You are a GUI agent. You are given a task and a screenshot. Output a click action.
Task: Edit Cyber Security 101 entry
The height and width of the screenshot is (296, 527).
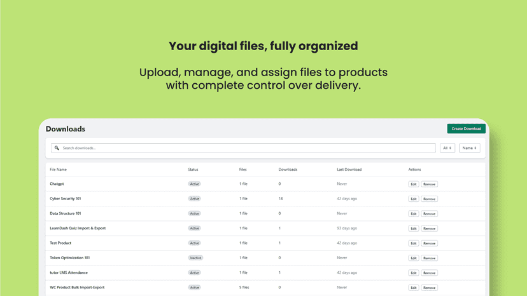coord(414,199)
